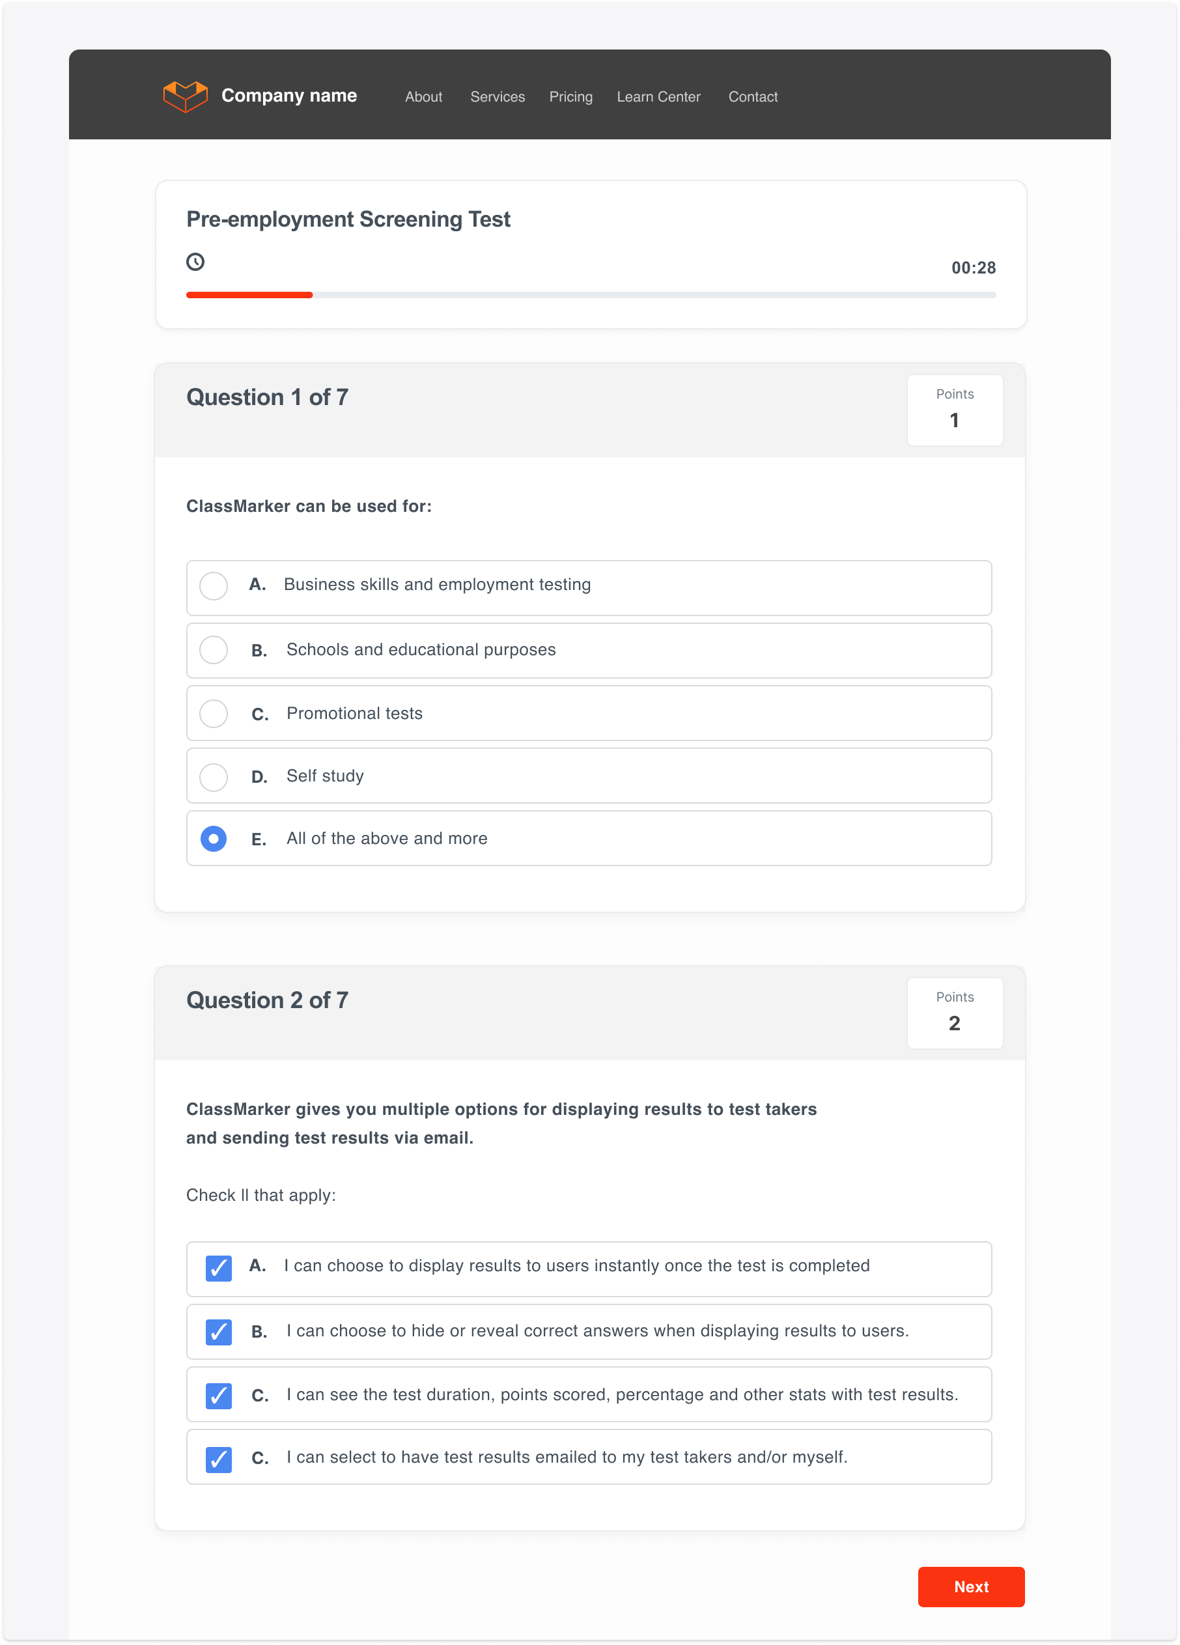Image resolution: width=1180 pixels, height=1645 pixels.
Task: Choose the Promotional tests radio button
Action: coord(213,714)
